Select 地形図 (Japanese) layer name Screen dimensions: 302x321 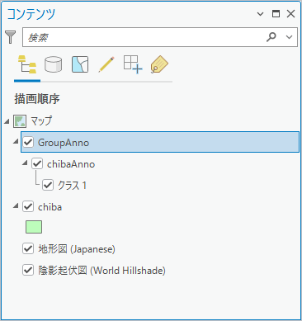[77, 249]
